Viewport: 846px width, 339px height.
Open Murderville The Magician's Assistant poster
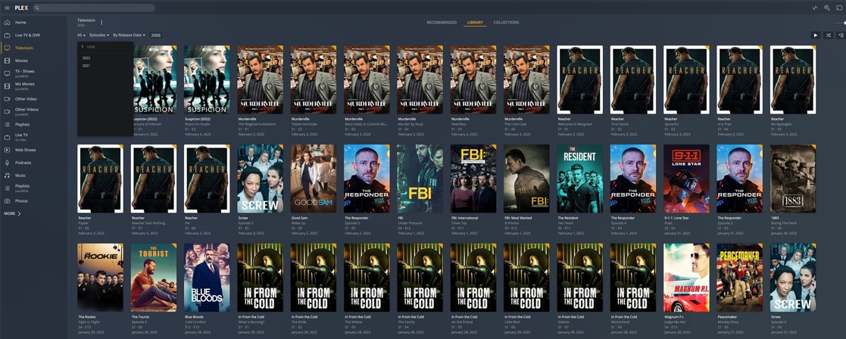pyautogui.click(x=260, y=79)
